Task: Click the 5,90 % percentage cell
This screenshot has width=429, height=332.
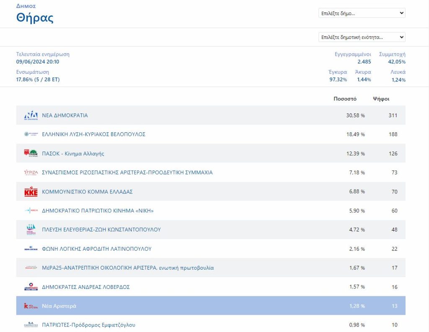Action: (x=357, y=211)
